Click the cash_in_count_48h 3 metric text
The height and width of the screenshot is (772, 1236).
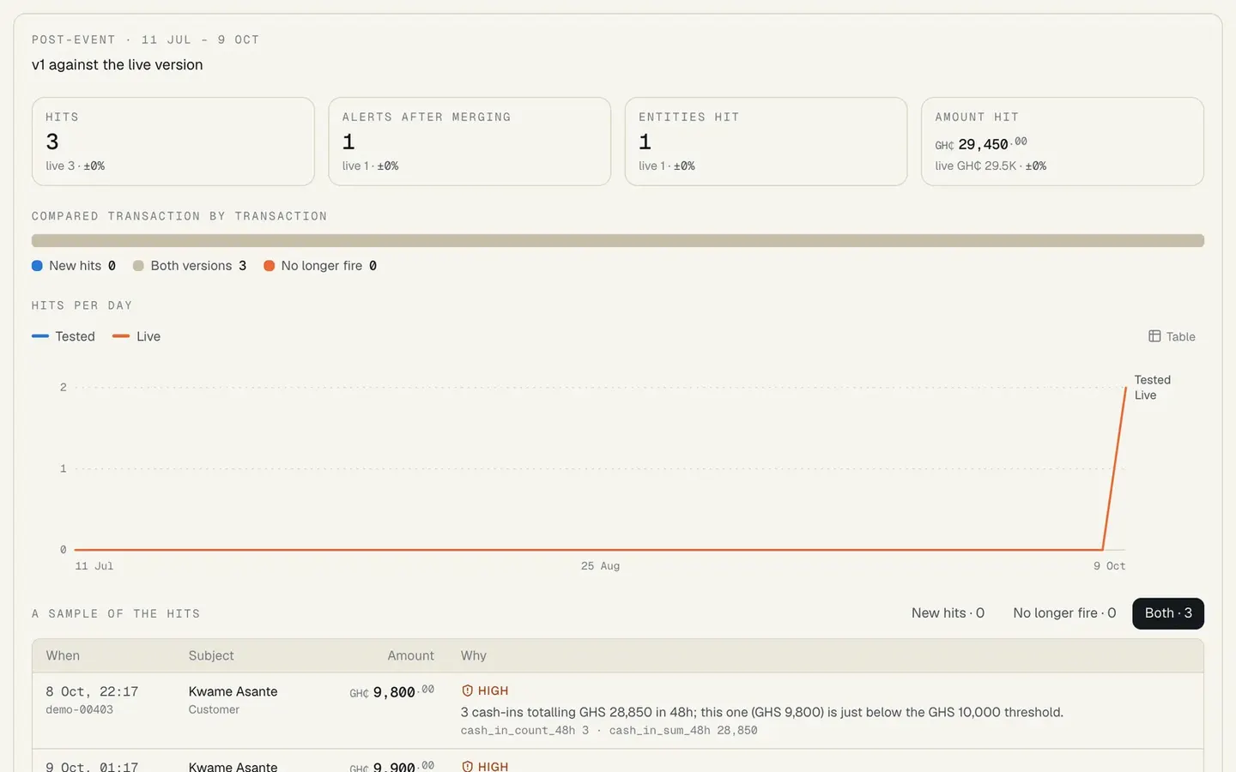(x=524, y=731)
